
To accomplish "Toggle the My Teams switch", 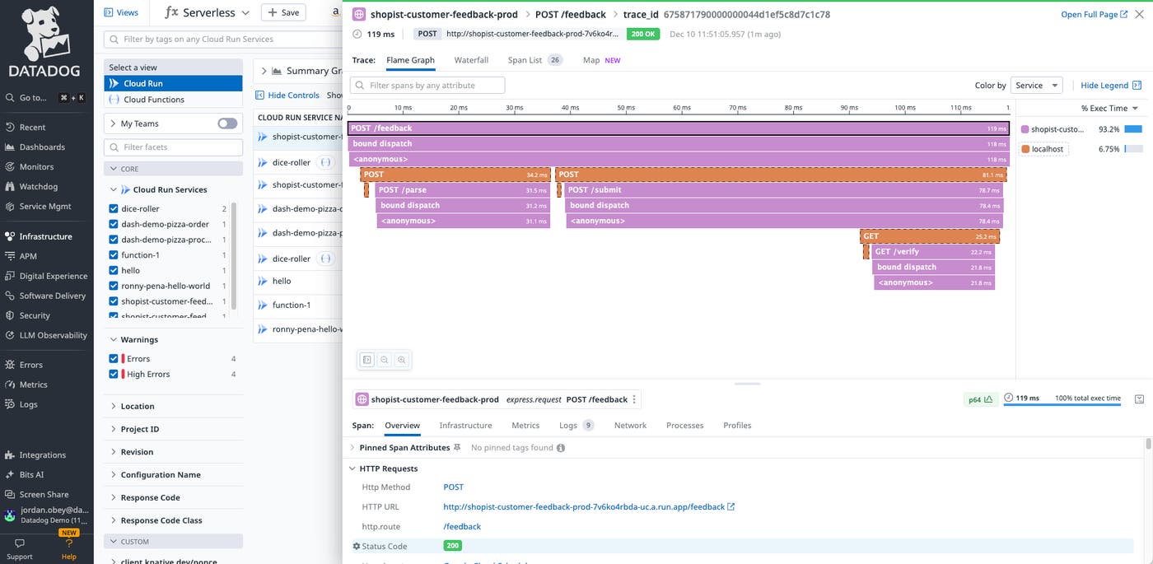I will [227, 124].
